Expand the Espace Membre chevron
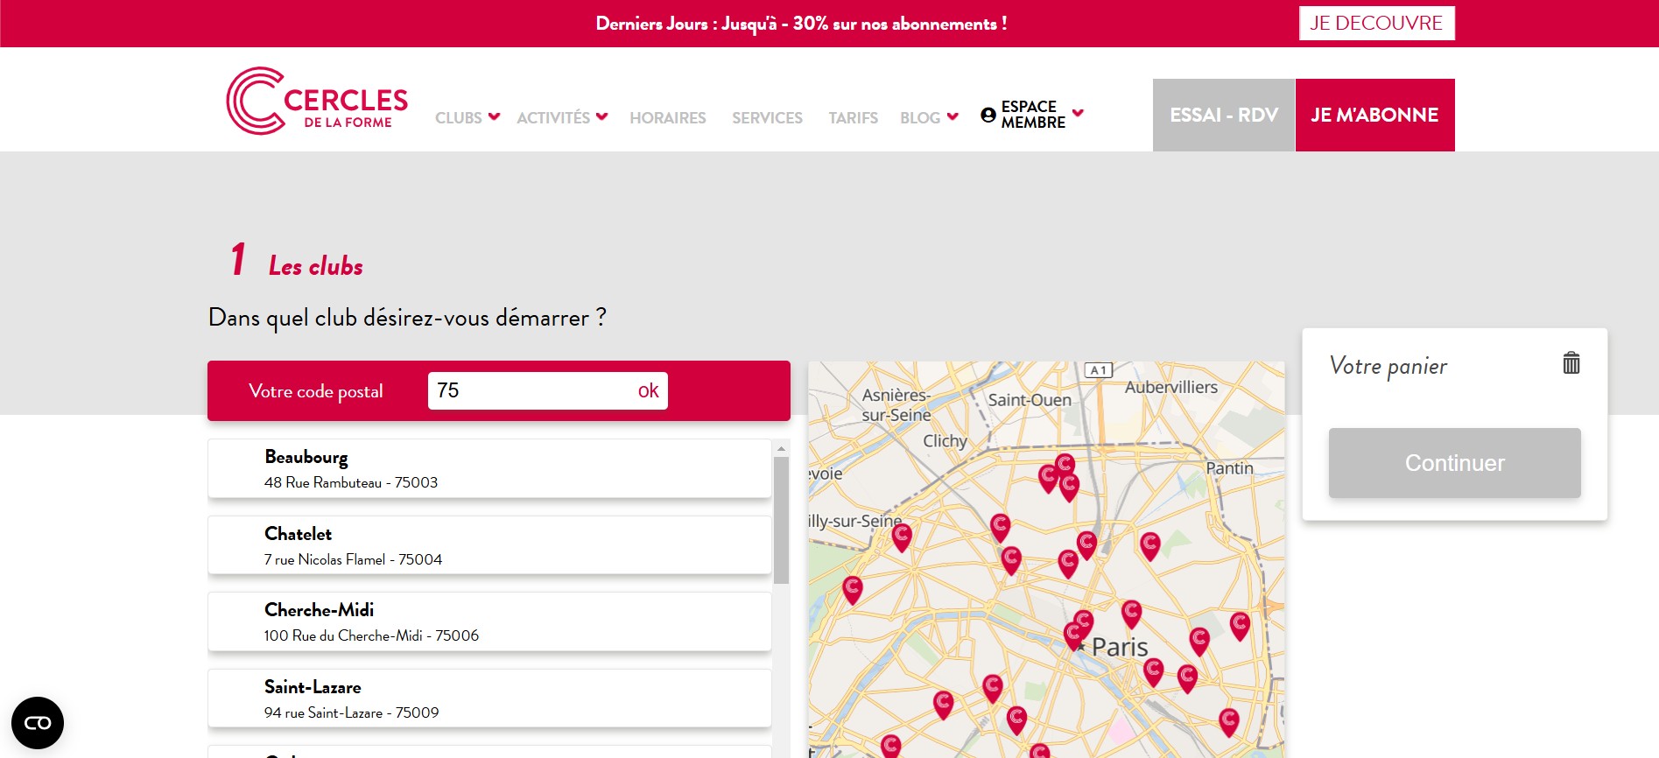The width and height of the screenshot is (1659, 758). (1078, 113)
